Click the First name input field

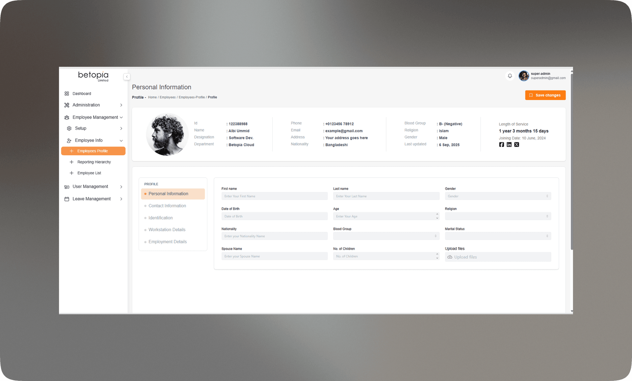274,196
